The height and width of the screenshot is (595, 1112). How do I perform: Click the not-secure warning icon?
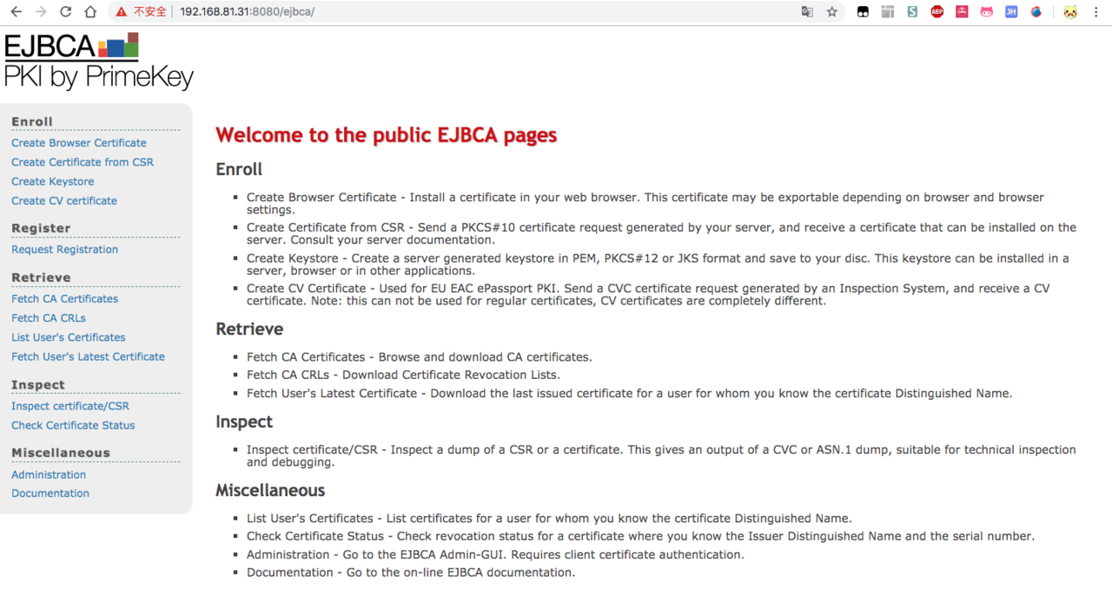tap(121, 12)
